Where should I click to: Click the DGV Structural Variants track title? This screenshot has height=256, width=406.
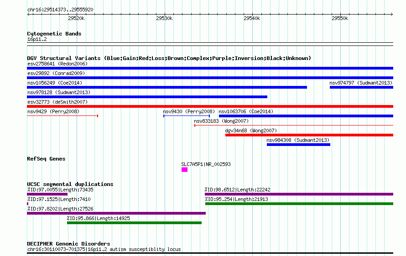169,58
